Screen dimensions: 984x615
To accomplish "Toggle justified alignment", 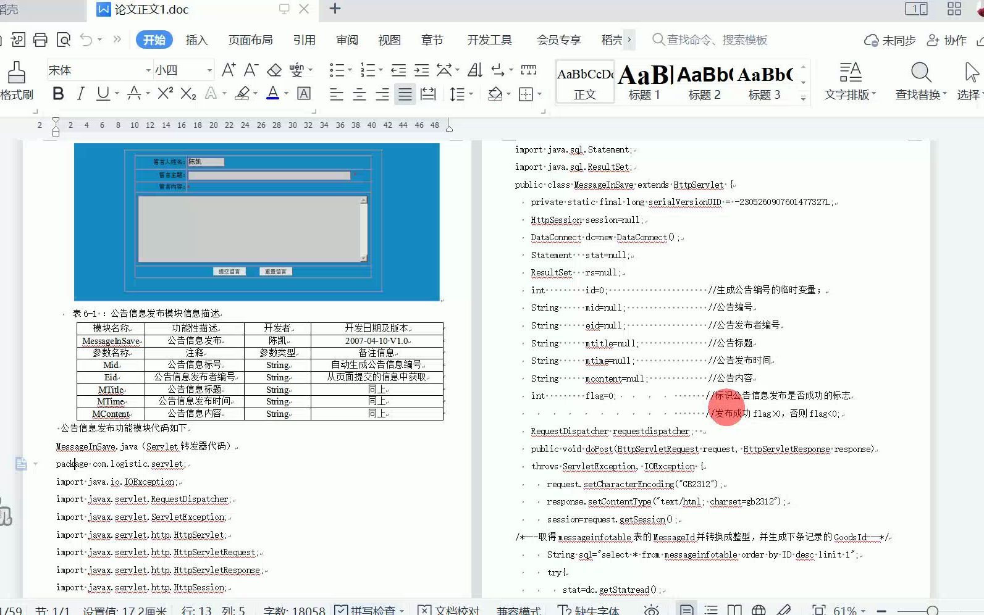I will [x=405, y=94].
